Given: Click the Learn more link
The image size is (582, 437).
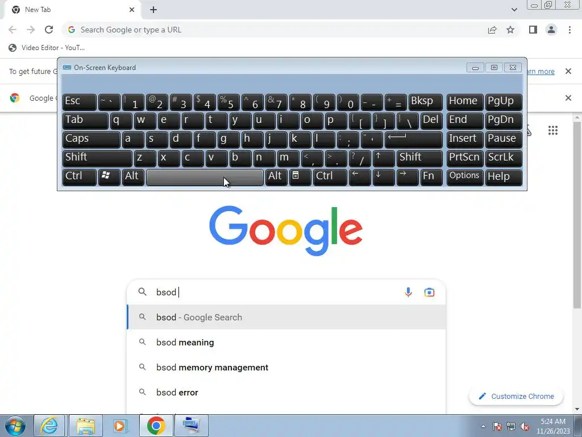Looking at the screenshot, I should pos(541,71).
